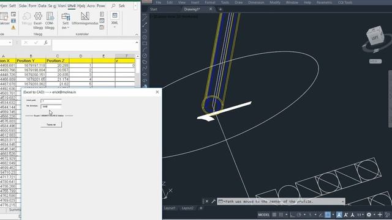Image resolution: width=392 pixels, height=220 pixels.
Task: Switch to Layout2 tab in AutoCAD
Action: 187,208
